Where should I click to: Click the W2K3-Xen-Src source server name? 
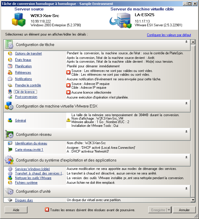click(45, 16)
